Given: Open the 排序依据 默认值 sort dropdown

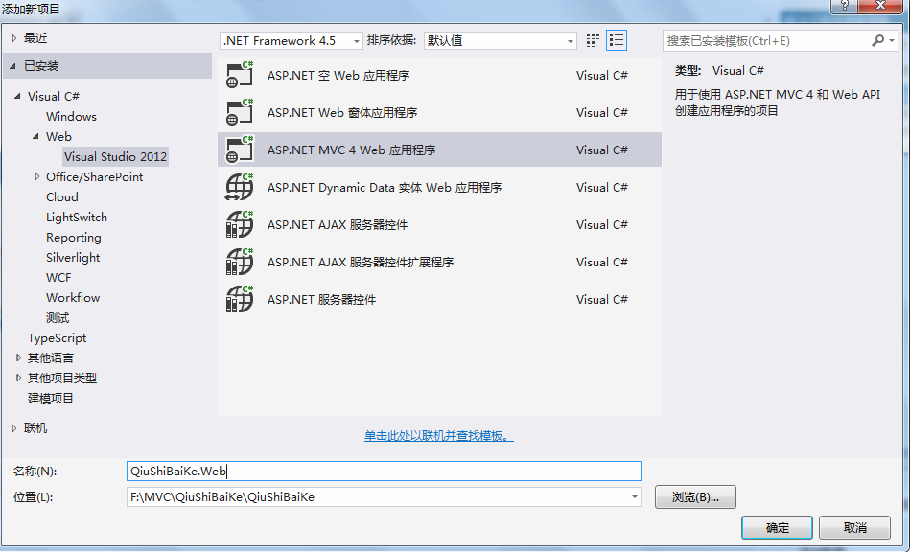Looking at the screenshot, I should pyautogui.click(x=501, y=40).
